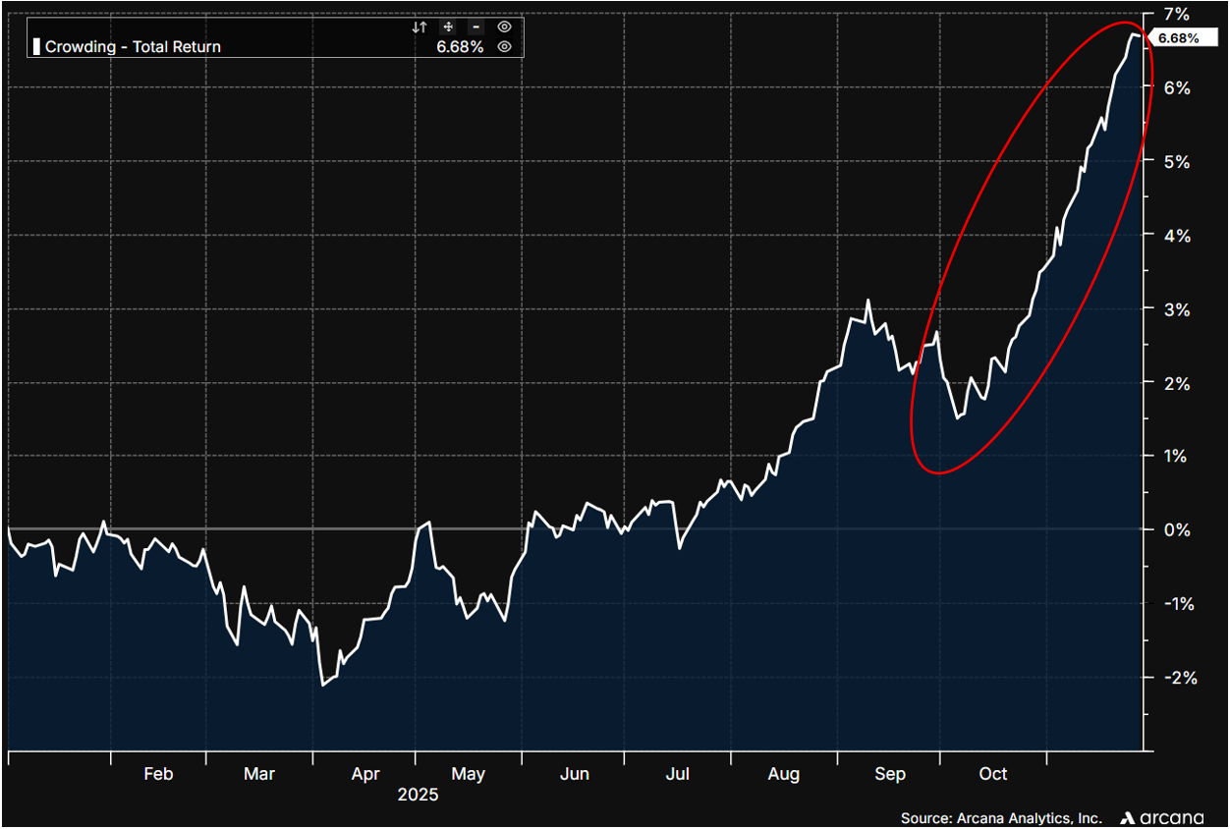This screenshot has height=829, width=1230.
Task: Collapse the legend with the minus icon
Action: click(475, 28)
